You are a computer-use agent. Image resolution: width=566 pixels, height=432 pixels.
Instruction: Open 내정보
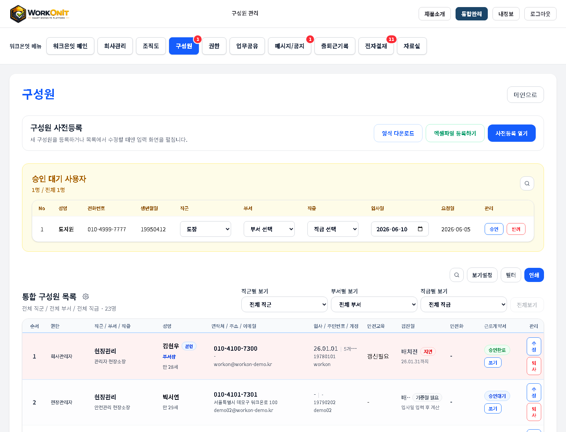[x=506, y=14]
